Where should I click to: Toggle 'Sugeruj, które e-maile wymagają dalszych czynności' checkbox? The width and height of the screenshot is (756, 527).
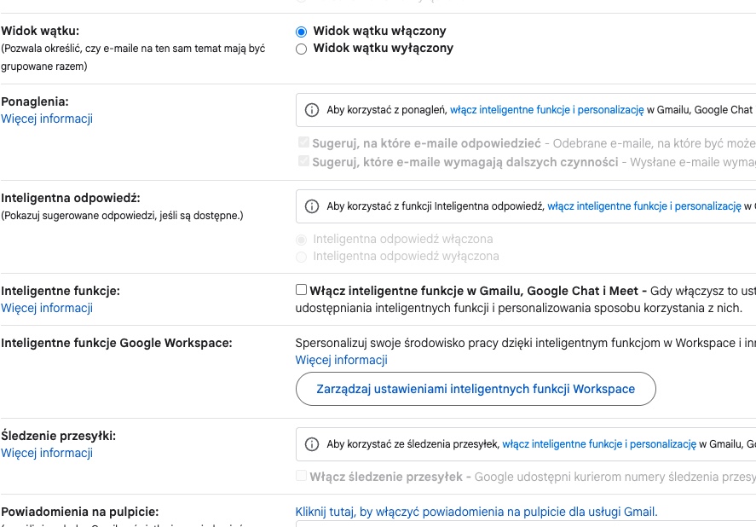pyautogui.click(x=303, y=161)
